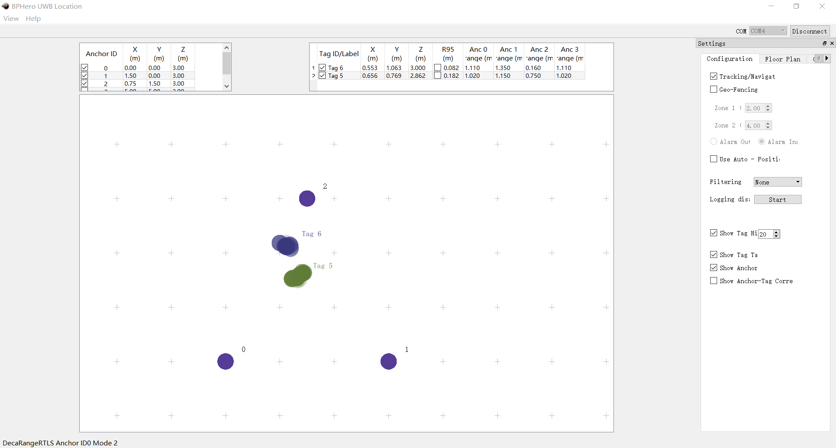The width and height of the screenshot is (836, 448).
Task: Increase the Show Tag History count stepper
Action: 776,232
